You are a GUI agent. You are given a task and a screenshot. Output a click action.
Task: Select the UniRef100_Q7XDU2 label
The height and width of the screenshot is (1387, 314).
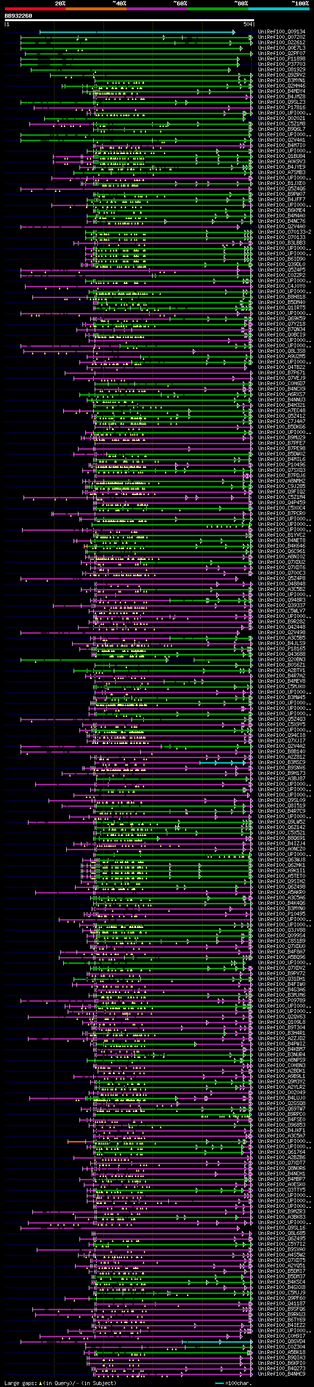click(282, 561)
